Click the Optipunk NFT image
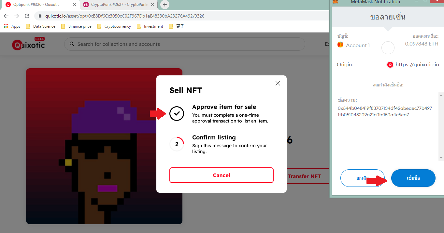The width and height of the screenshot is (444, 233). (x=104, y=146)
